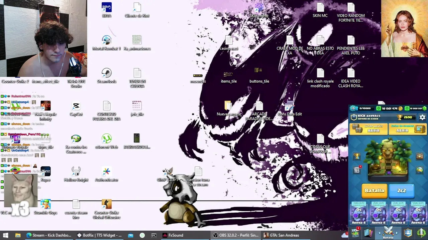428x240 pixels.
Task: Open the jefe_tile image file
Action: [x=137, y=108]
